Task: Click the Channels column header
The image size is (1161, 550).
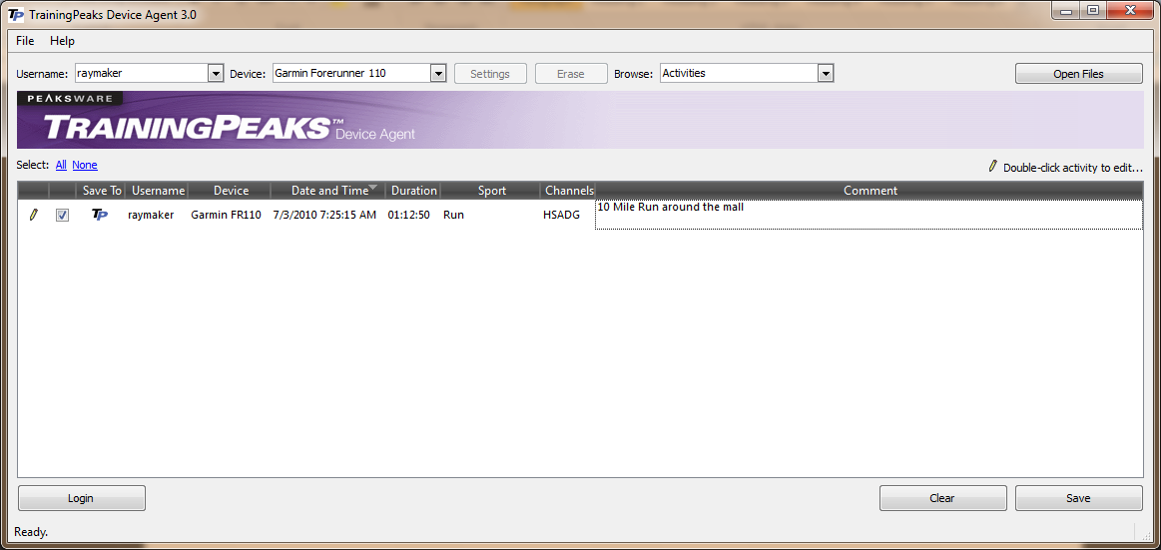Action: tap(569, 191)
